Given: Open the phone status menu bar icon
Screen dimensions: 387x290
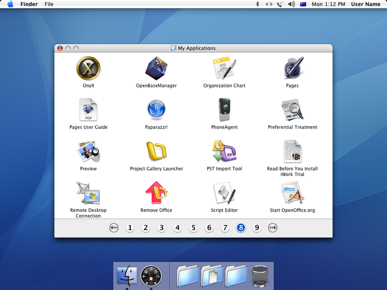Looking at the screenshot, I should [x=280, y=4].
